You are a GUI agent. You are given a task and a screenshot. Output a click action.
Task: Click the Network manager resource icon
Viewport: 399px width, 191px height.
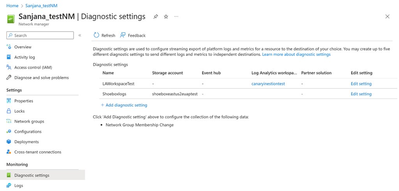point(11,19)
